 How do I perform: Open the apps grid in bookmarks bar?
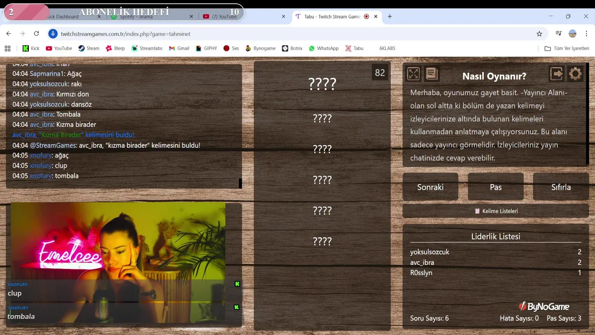[x=7, y=48]
